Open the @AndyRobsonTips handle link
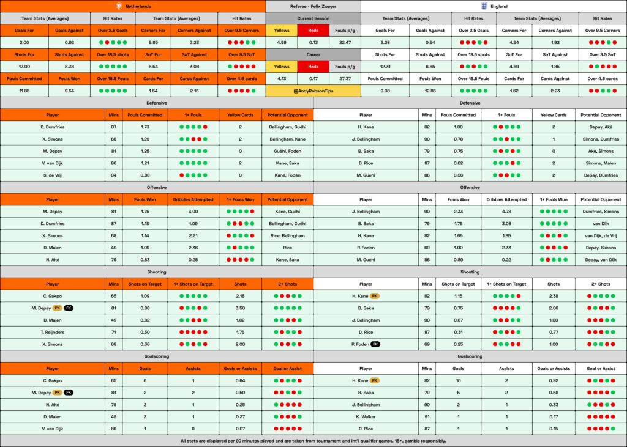The image size is (627, 447). 313,91
